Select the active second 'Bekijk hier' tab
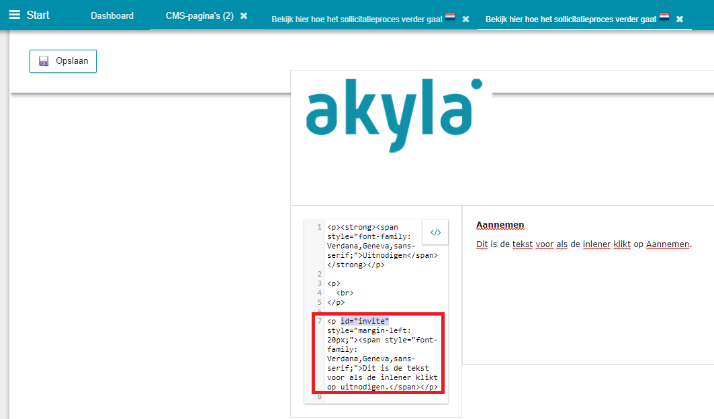Screen dimensions: 714x419 571,19
